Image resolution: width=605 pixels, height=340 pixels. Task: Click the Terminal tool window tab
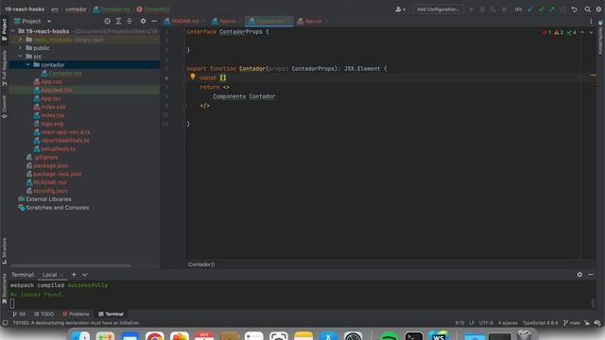point(111,314)
